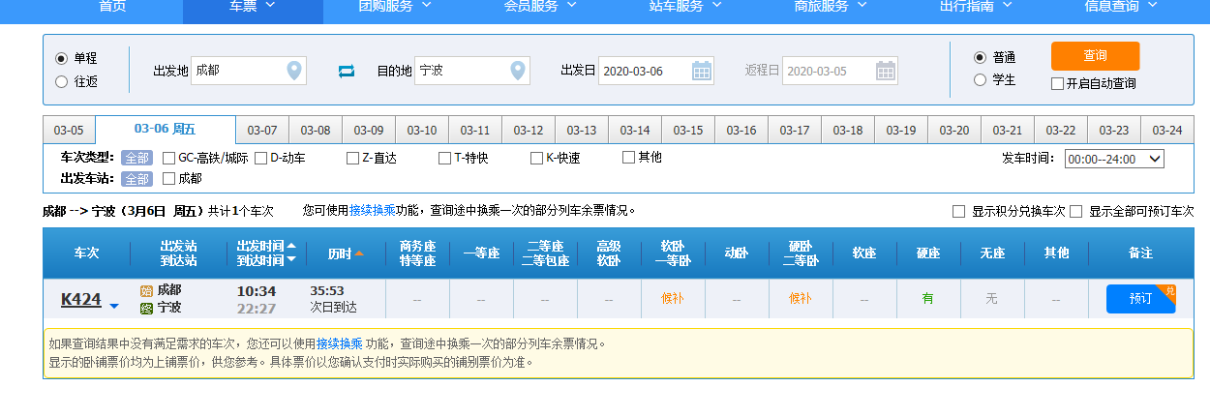Enable 开启自动查询 auto query checkbox
The image size is (1210, 417).
1058,83
